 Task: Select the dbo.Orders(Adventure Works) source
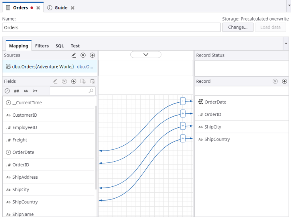(x=43, y=67)
